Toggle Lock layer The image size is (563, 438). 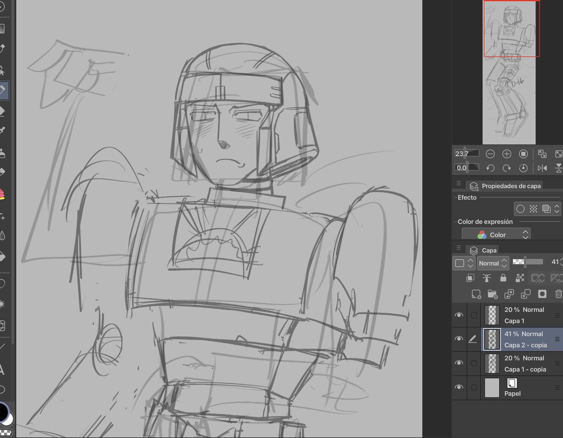[x=503, y=278]
